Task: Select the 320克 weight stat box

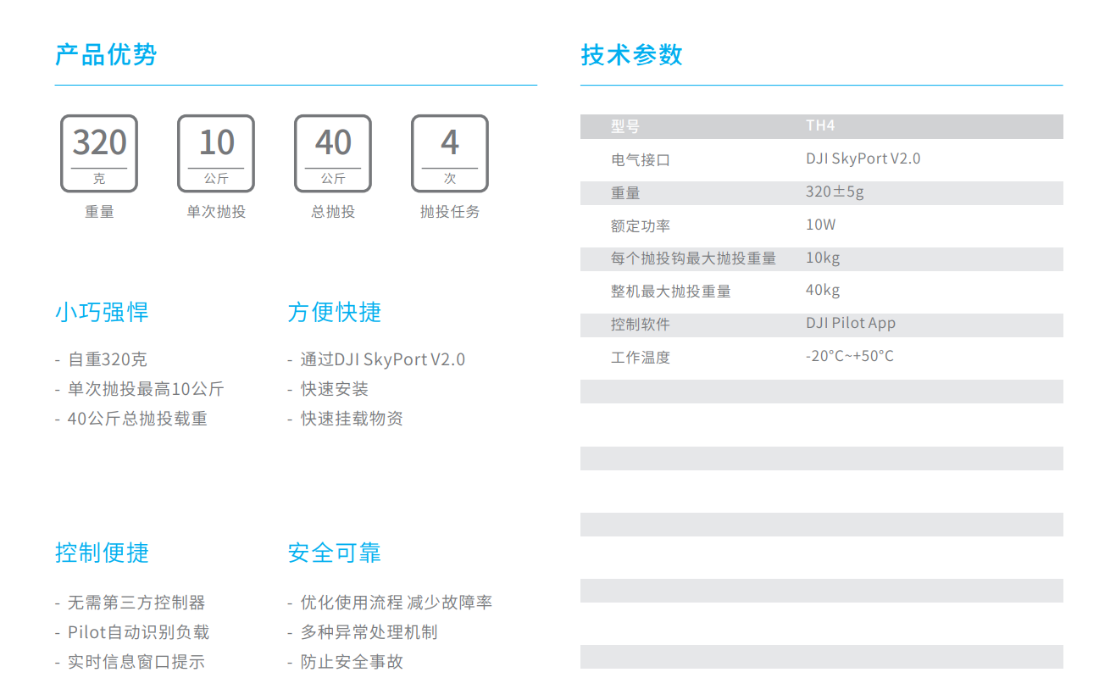Action: (98, 153)
